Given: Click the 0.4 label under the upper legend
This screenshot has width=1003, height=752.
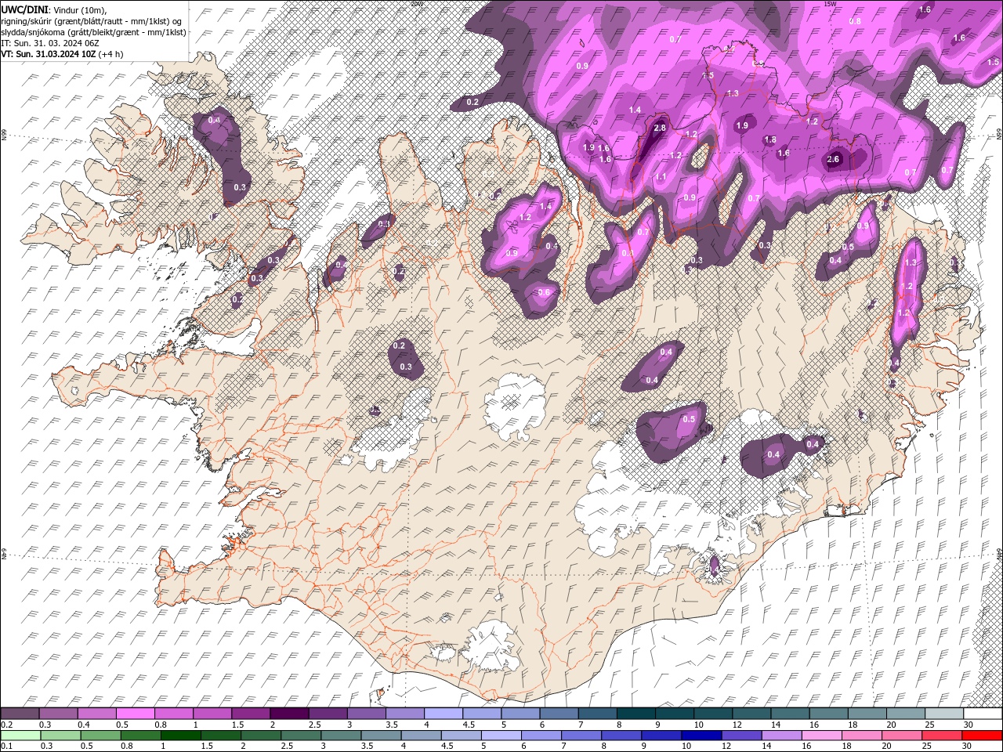Looking at the screenshot, I should (x=84, y=725).
